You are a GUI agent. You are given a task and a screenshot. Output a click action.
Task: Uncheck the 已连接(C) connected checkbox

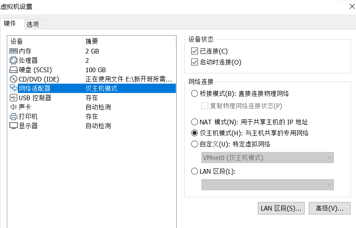(195, 51)
